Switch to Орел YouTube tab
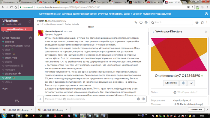The height and width of the screenshot is (118, 210). tap(46, 2)
